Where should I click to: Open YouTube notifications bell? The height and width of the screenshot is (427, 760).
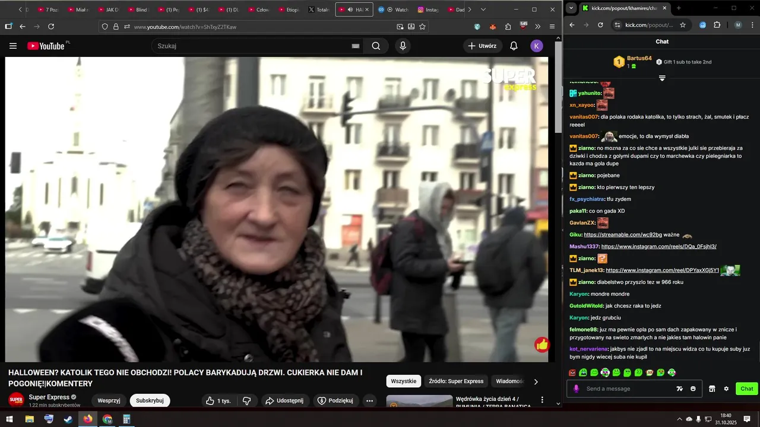[x=514, y=46]
